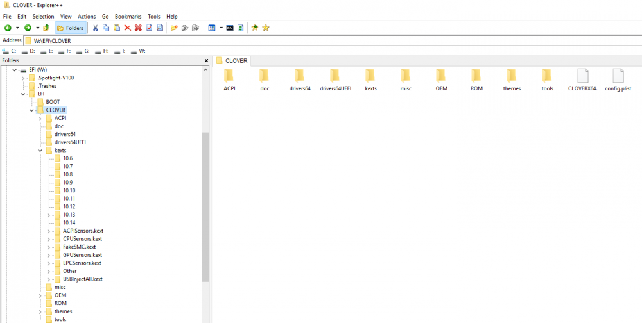This screenshot has height=323, width=642.
Task: Switch to drive G: in the drives bar
Action: click(x=83, y=51)
